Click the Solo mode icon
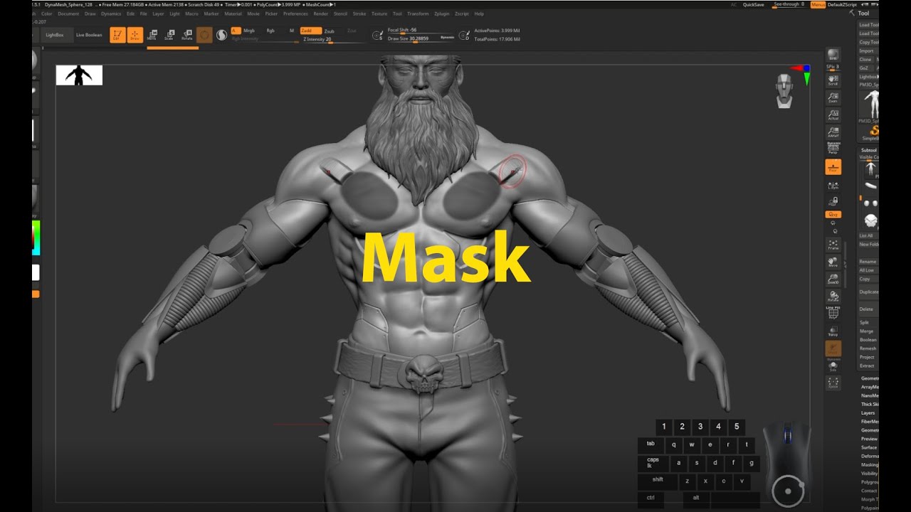 [x=833, y=366]
